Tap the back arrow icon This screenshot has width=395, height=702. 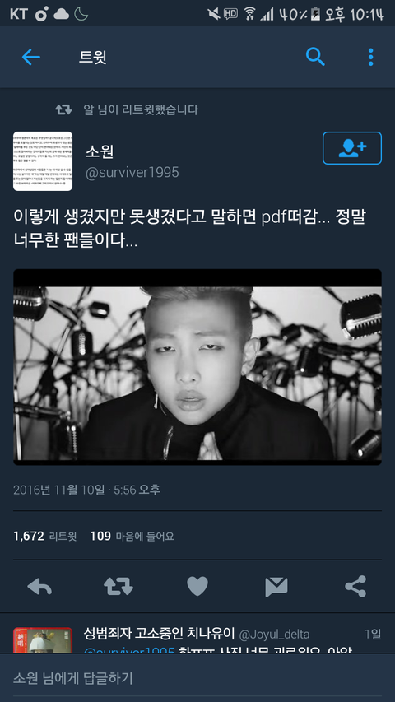pyautogui.click(x=31, y=57)
